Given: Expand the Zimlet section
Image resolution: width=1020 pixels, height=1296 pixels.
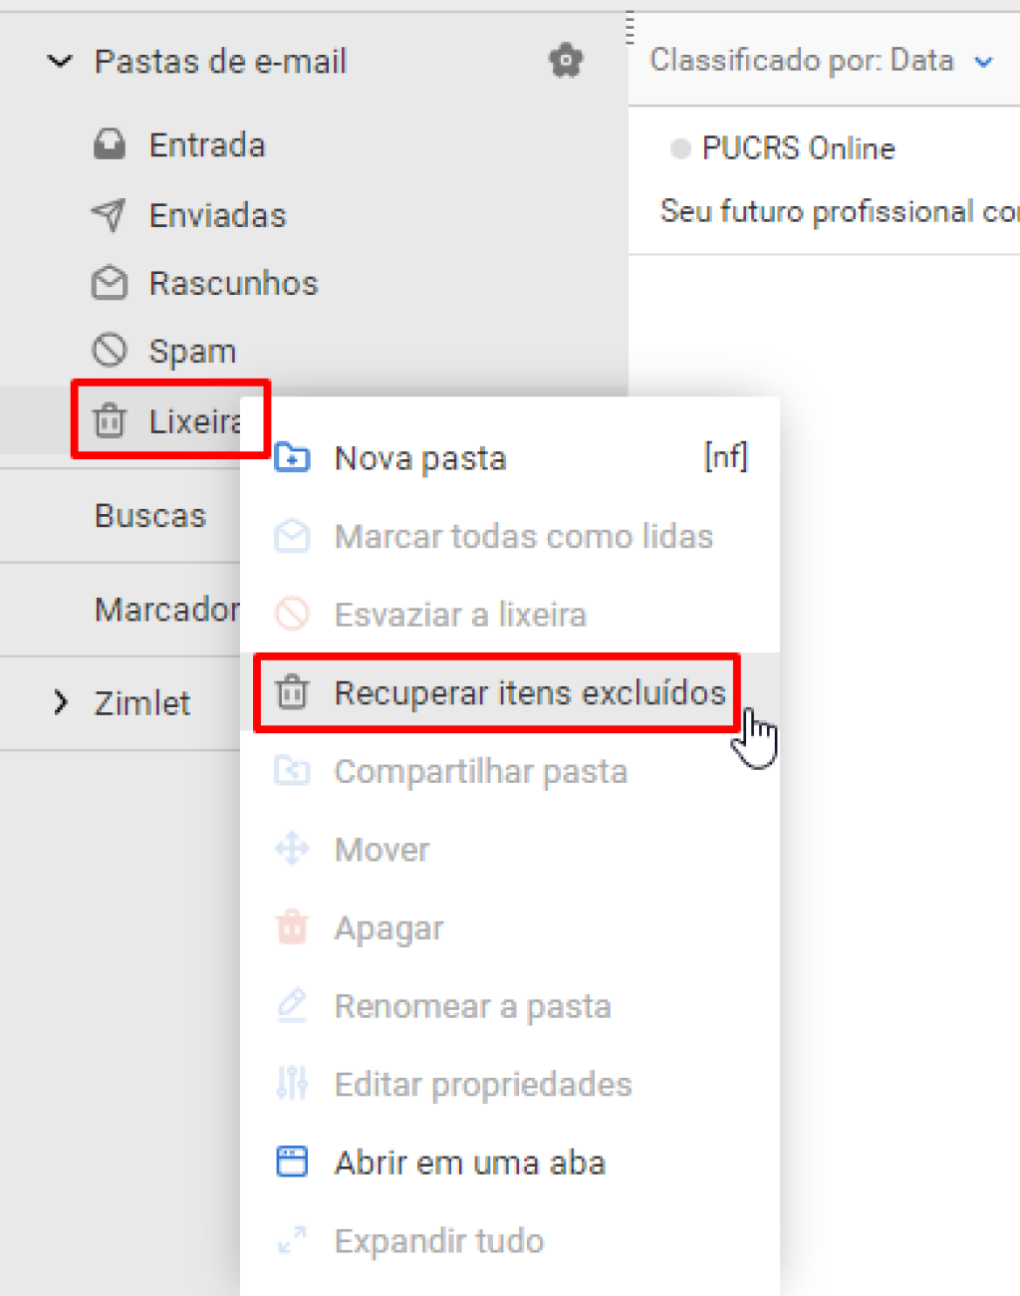Looking at the screenshot, I should point(61,702).
